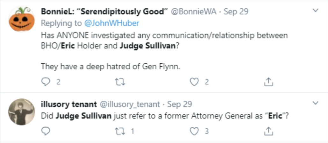Share illusory tenant's tweet
Viewport: 328px width, 143px height.
(x=269, y=131)
